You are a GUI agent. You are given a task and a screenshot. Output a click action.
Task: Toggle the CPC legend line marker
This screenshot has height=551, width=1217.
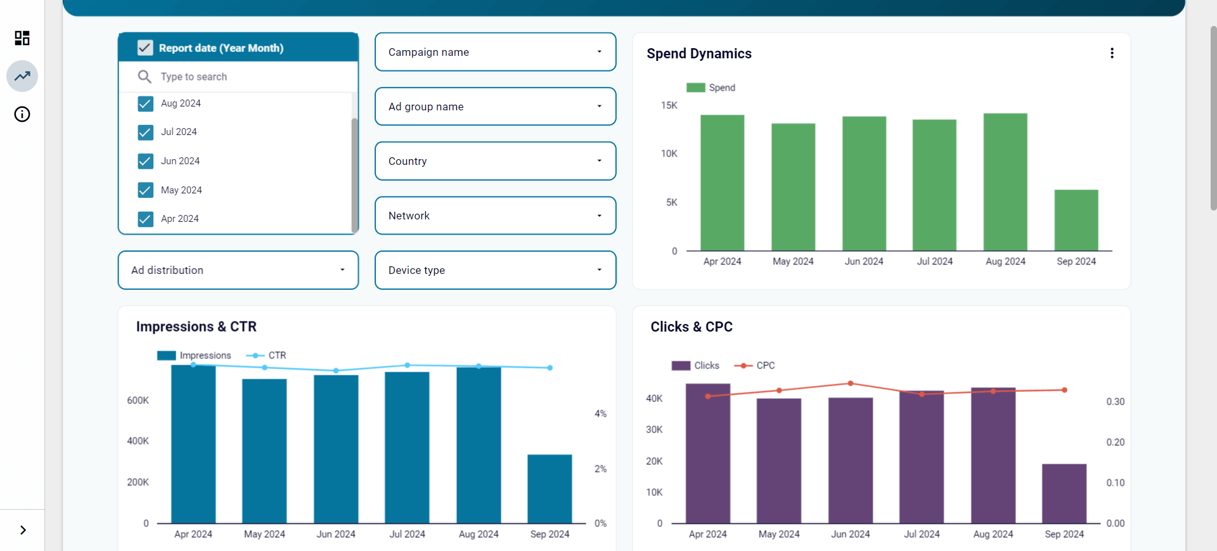pos(743,366)
